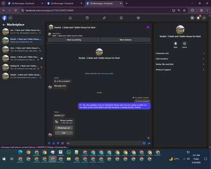Open the zoom magnifier icon in address bar
This screenshot has width=211, height=169.
pos(179,11)
